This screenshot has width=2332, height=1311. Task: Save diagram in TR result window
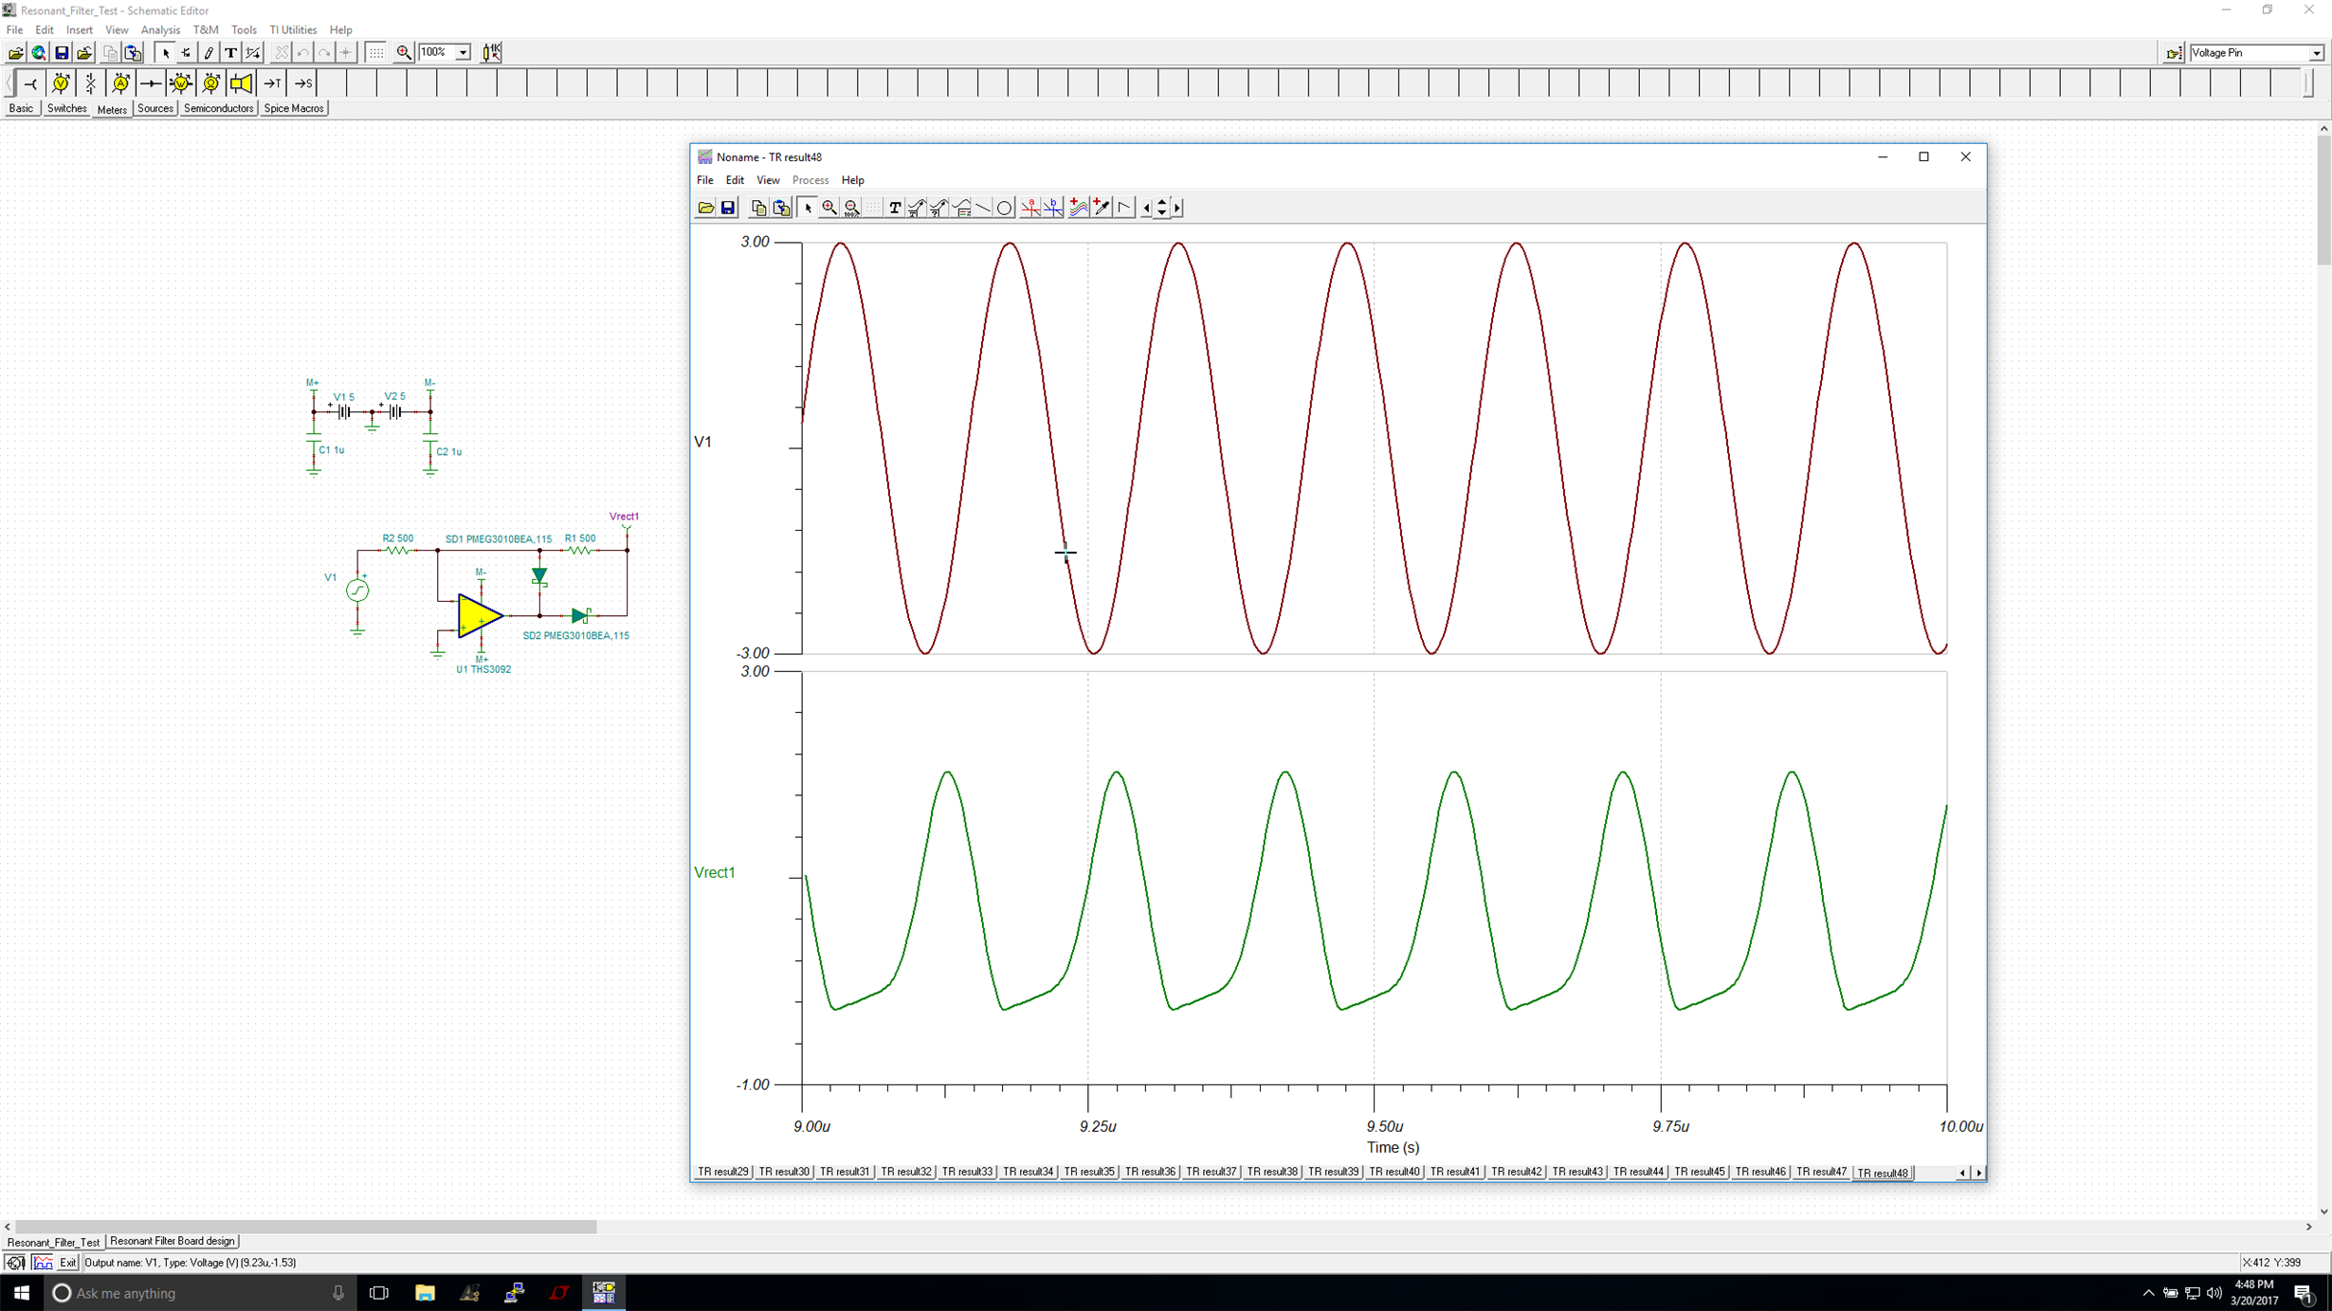728,209
